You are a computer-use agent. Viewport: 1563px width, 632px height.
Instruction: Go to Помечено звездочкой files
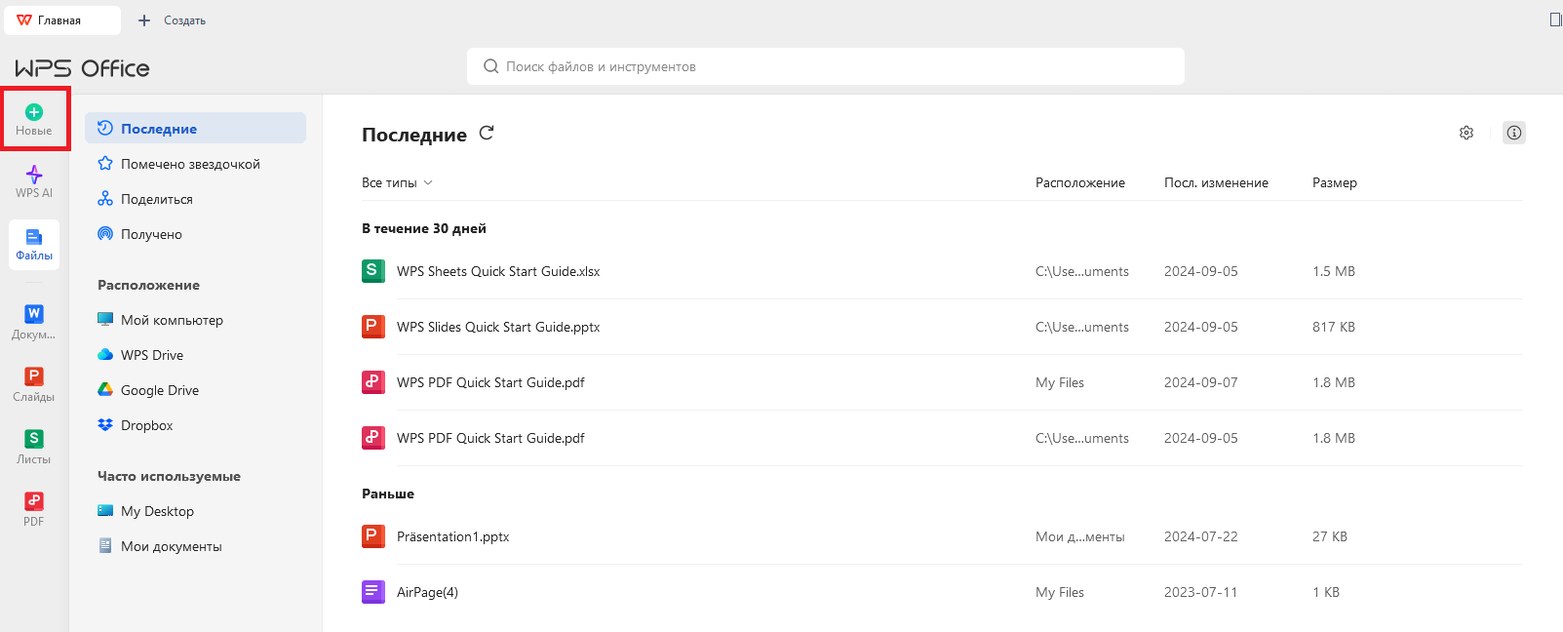[x=190, y=164]
